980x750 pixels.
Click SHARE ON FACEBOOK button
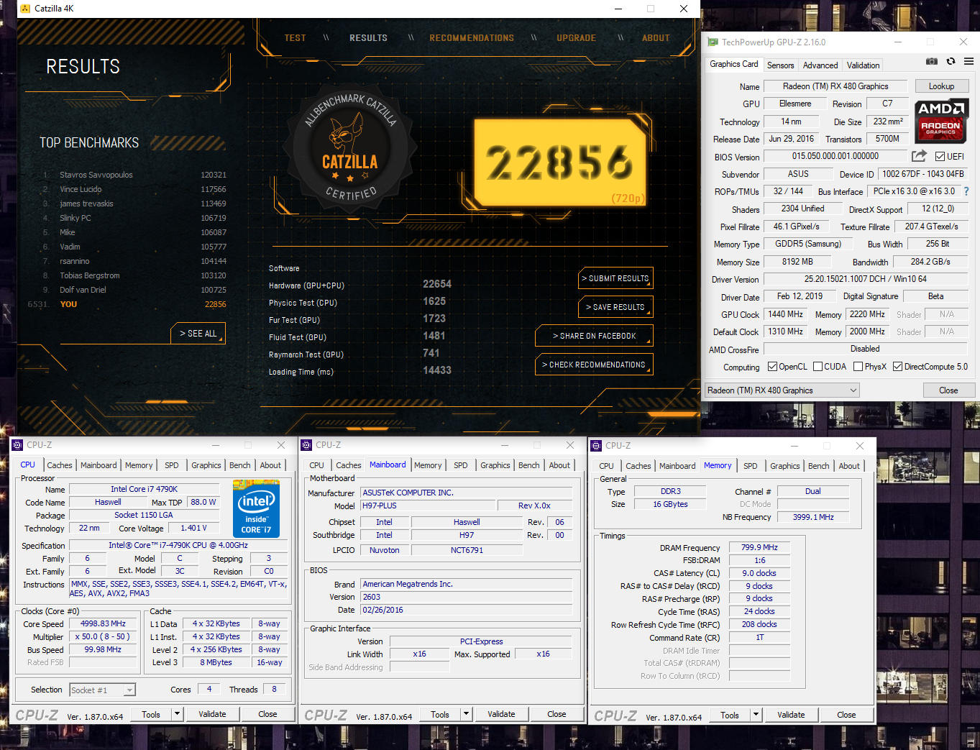[x=595, y=336]
